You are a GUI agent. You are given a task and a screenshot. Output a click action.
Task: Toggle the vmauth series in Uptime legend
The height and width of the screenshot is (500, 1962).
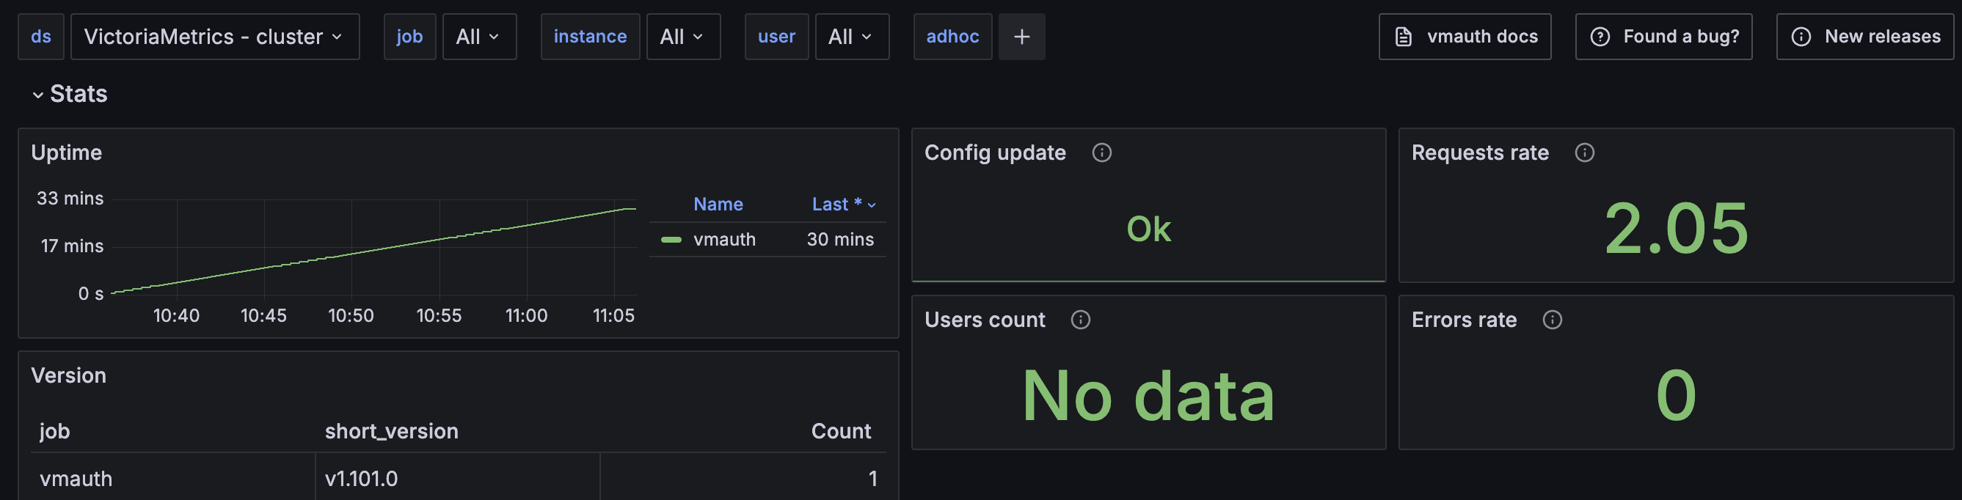click(x=723, y=240)
